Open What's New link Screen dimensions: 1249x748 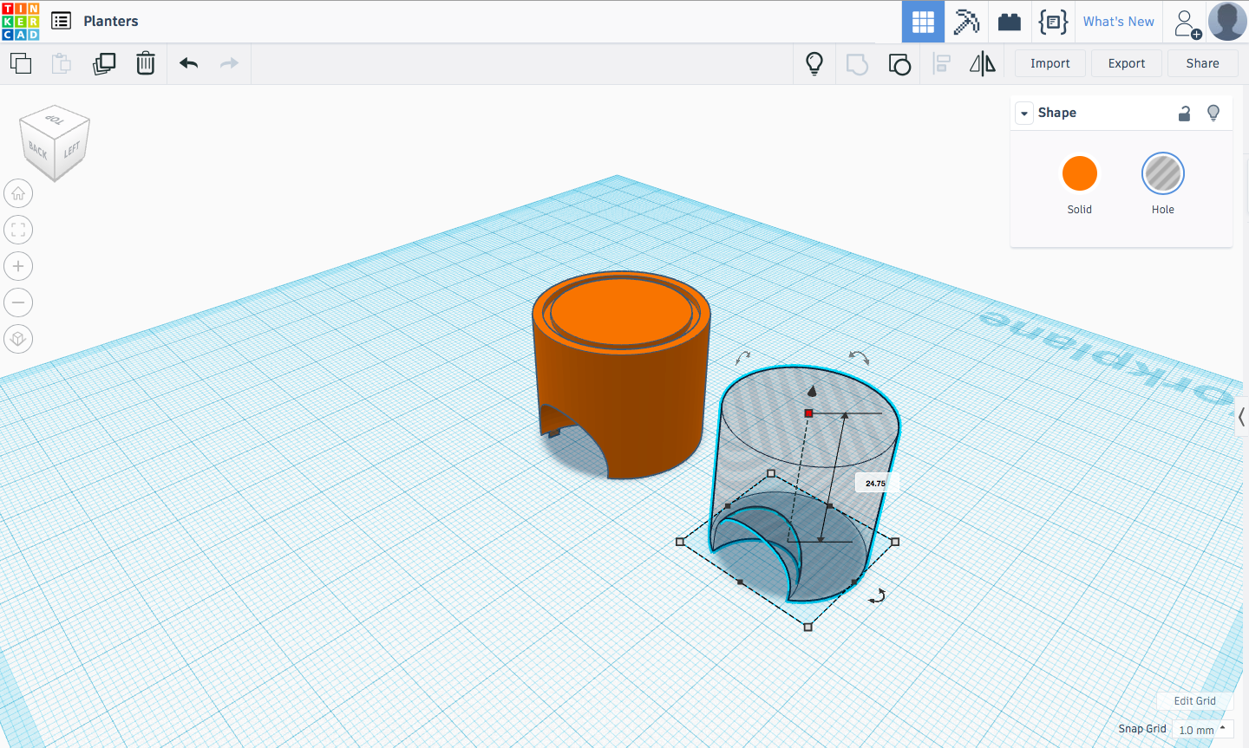click(1118, 22)
